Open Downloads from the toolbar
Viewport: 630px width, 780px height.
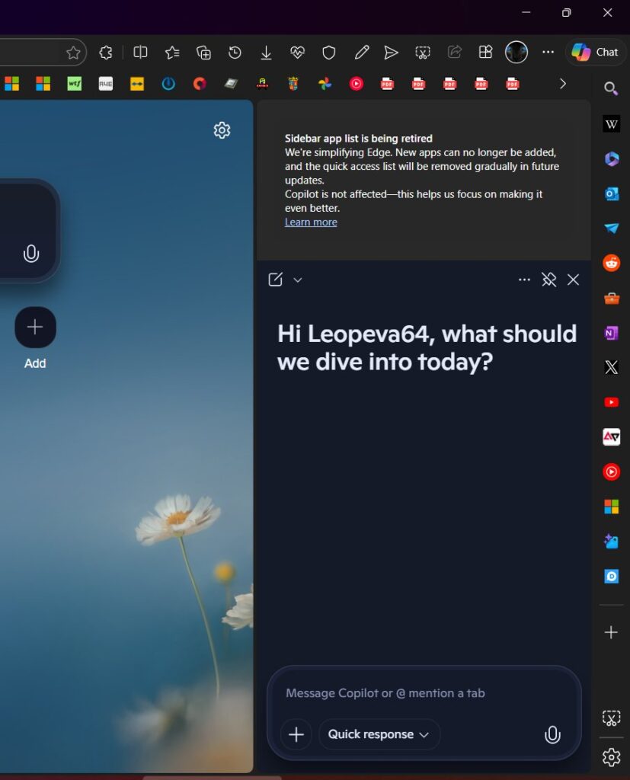[x=266, y=52]
